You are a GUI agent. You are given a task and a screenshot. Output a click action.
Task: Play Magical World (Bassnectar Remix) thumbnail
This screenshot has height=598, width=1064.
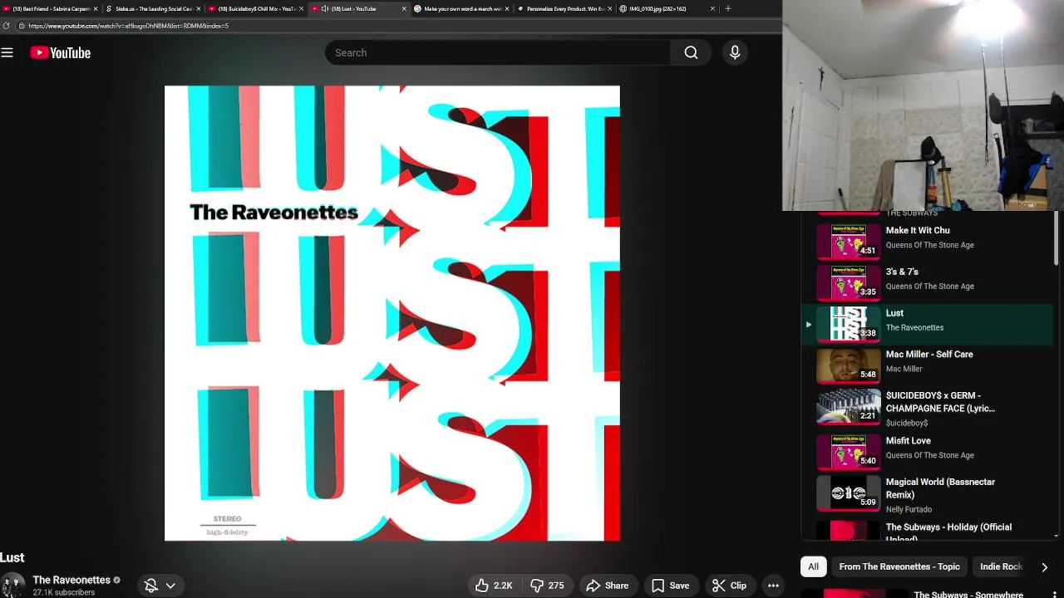click(x=848, y=493)
